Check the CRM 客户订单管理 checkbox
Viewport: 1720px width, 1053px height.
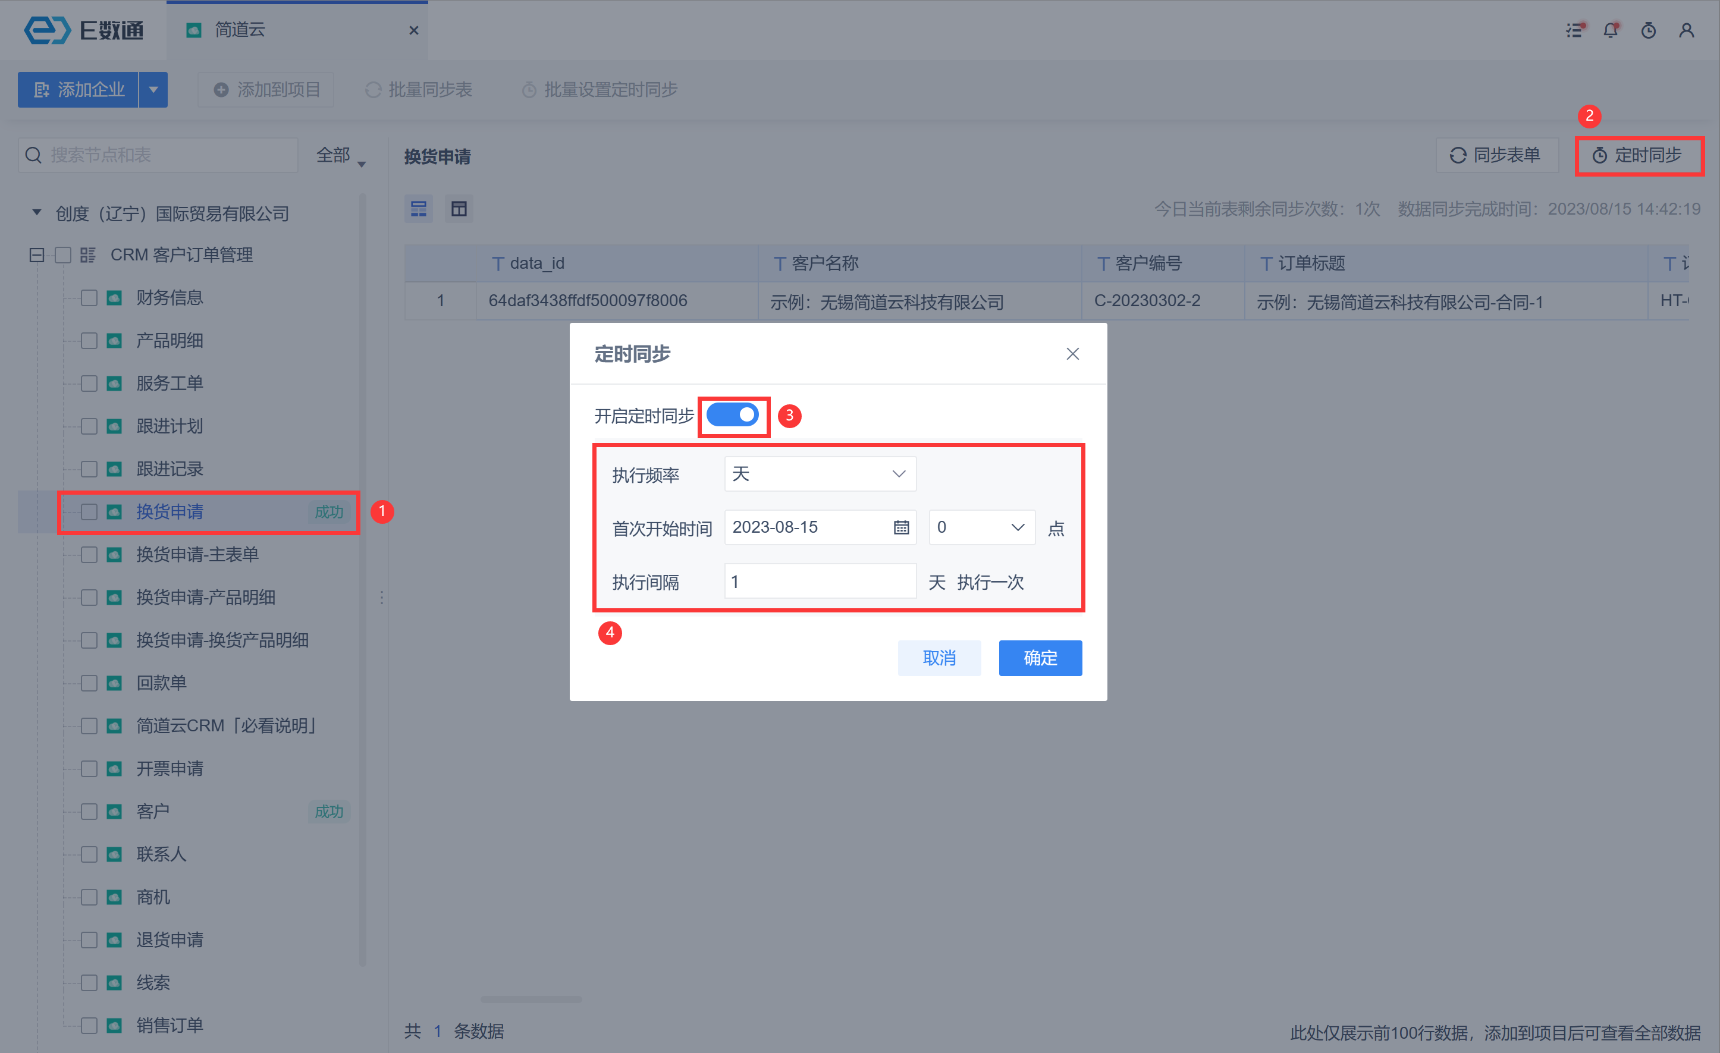pos(63,254)
